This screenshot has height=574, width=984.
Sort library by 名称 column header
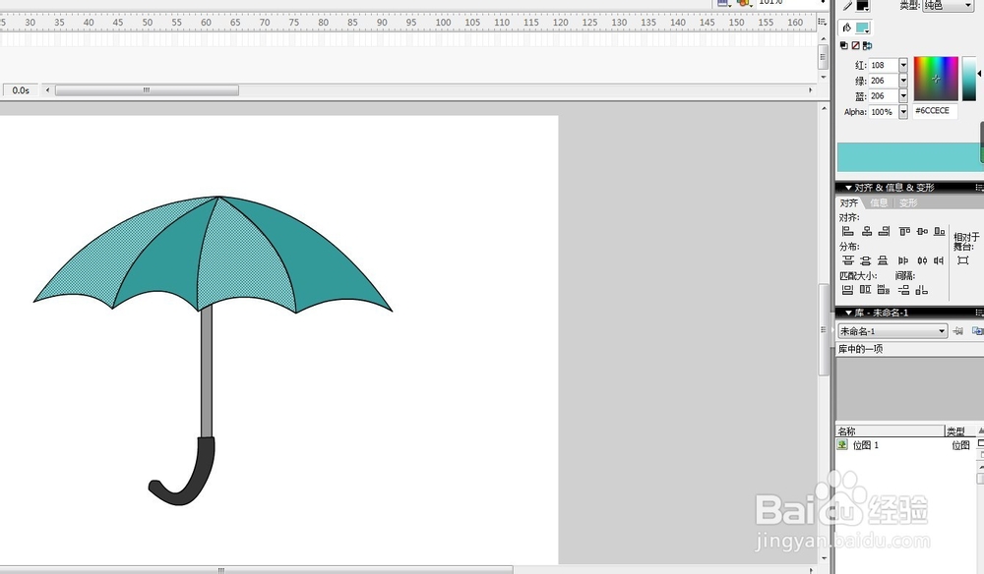point(890,431)
